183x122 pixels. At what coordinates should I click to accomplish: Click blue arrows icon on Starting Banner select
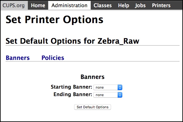click(x=120, y=87)
